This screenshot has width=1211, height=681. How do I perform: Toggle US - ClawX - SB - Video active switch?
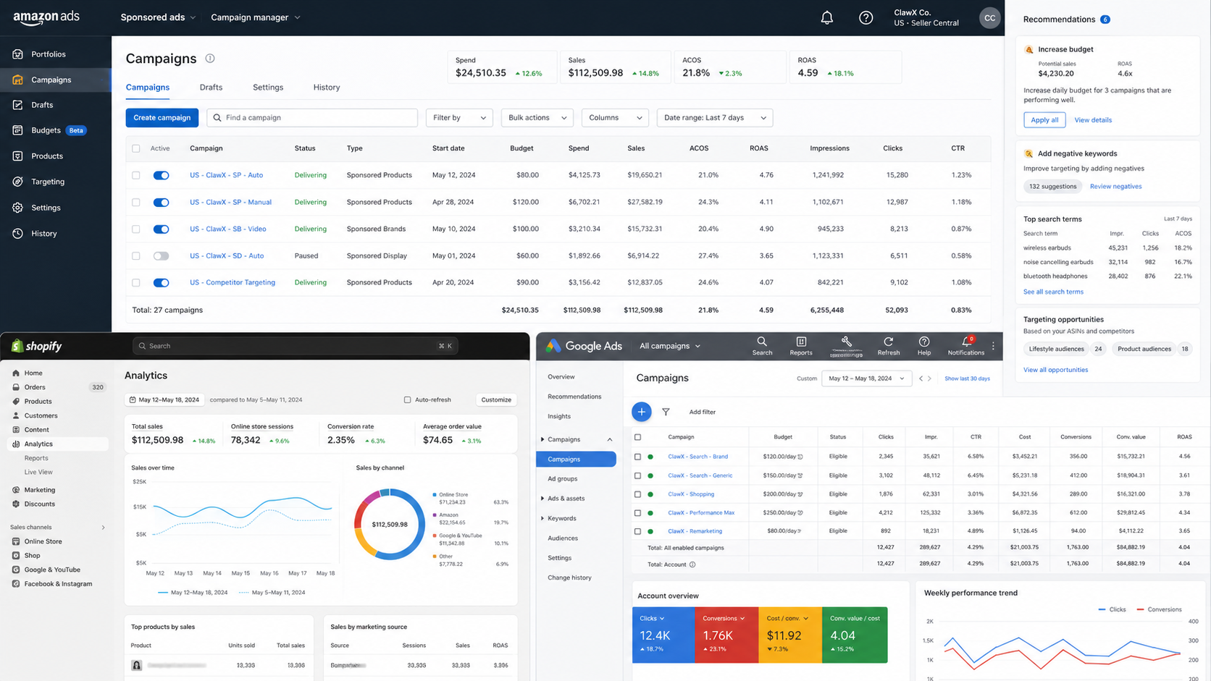(161, 229)
